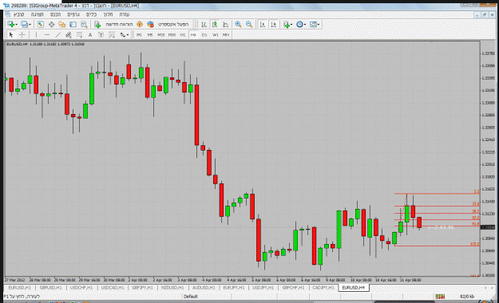Select the Text Label (T) tool
499x303 pixels.
(x=101, y=35)
